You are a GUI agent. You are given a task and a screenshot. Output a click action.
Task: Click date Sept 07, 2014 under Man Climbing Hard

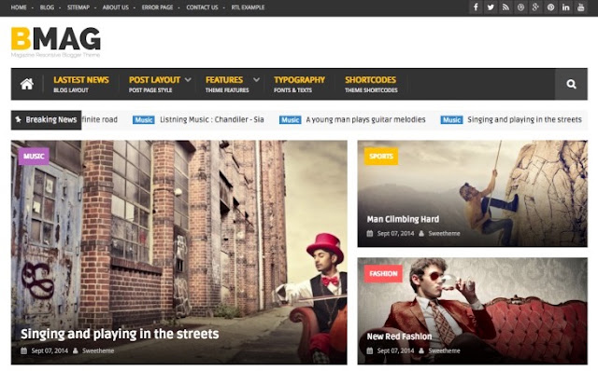(395, 233)
